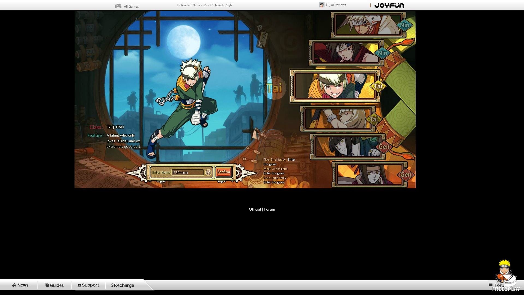
Task: Click the Recharge dollar icon
Action: tap(112, 285)
